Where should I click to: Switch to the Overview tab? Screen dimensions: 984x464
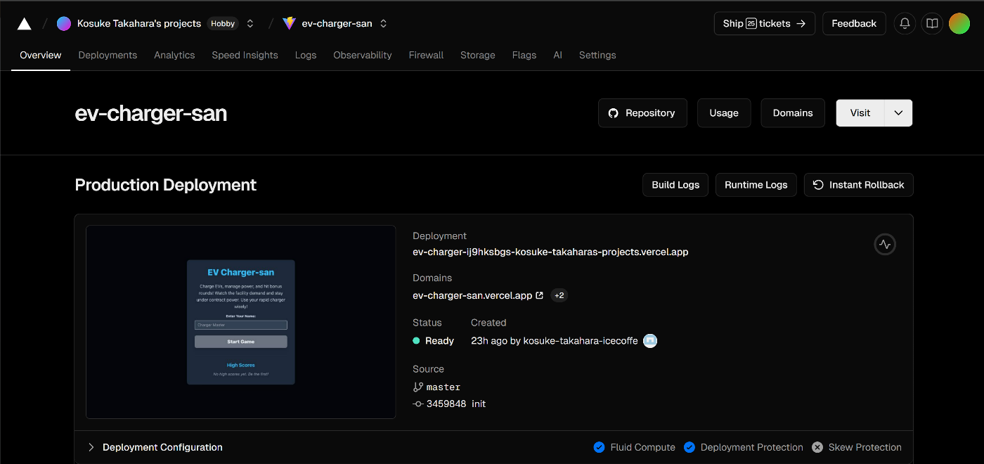point(41,55)
